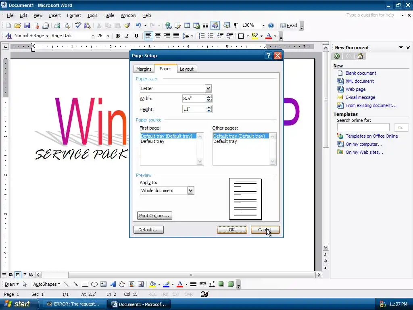Screen dimensions: 413x310
Task: Open the Tools menu
Action: coord(92,15)
